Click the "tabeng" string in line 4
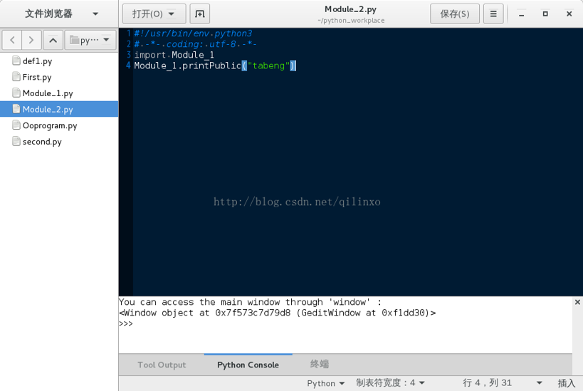This screenshot has height=391, width=583. 268,66
